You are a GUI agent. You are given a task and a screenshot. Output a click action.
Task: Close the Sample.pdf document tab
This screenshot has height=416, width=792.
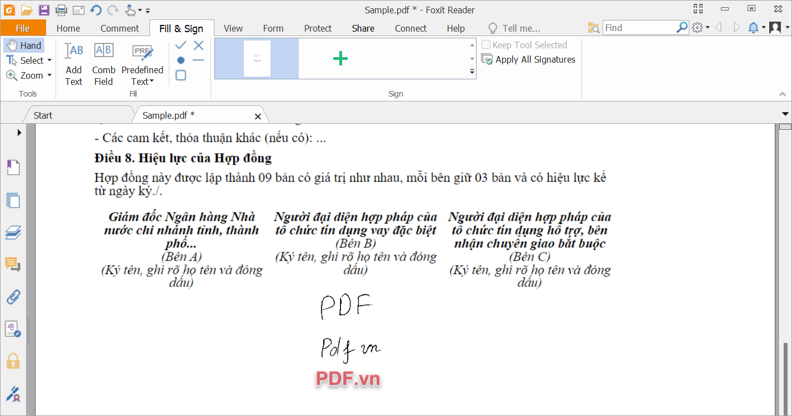click(258, 116)
